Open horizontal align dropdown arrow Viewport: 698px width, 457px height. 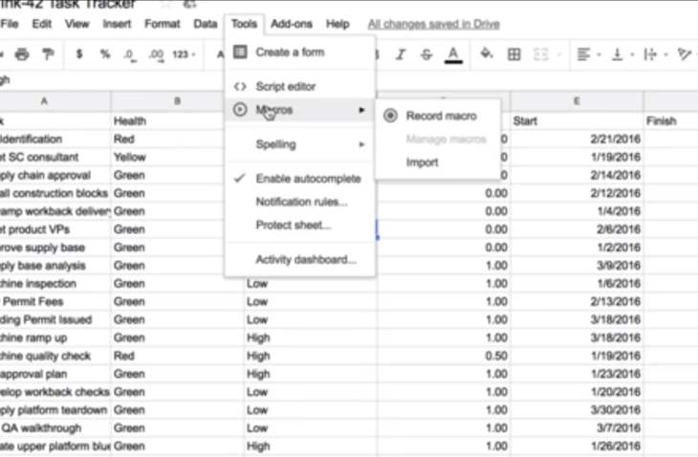coord(599,54)
